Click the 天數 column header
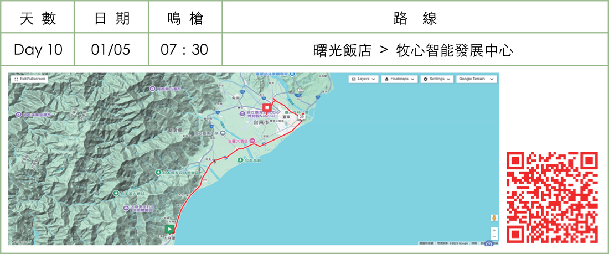609x254 pixels. point(38,18)
